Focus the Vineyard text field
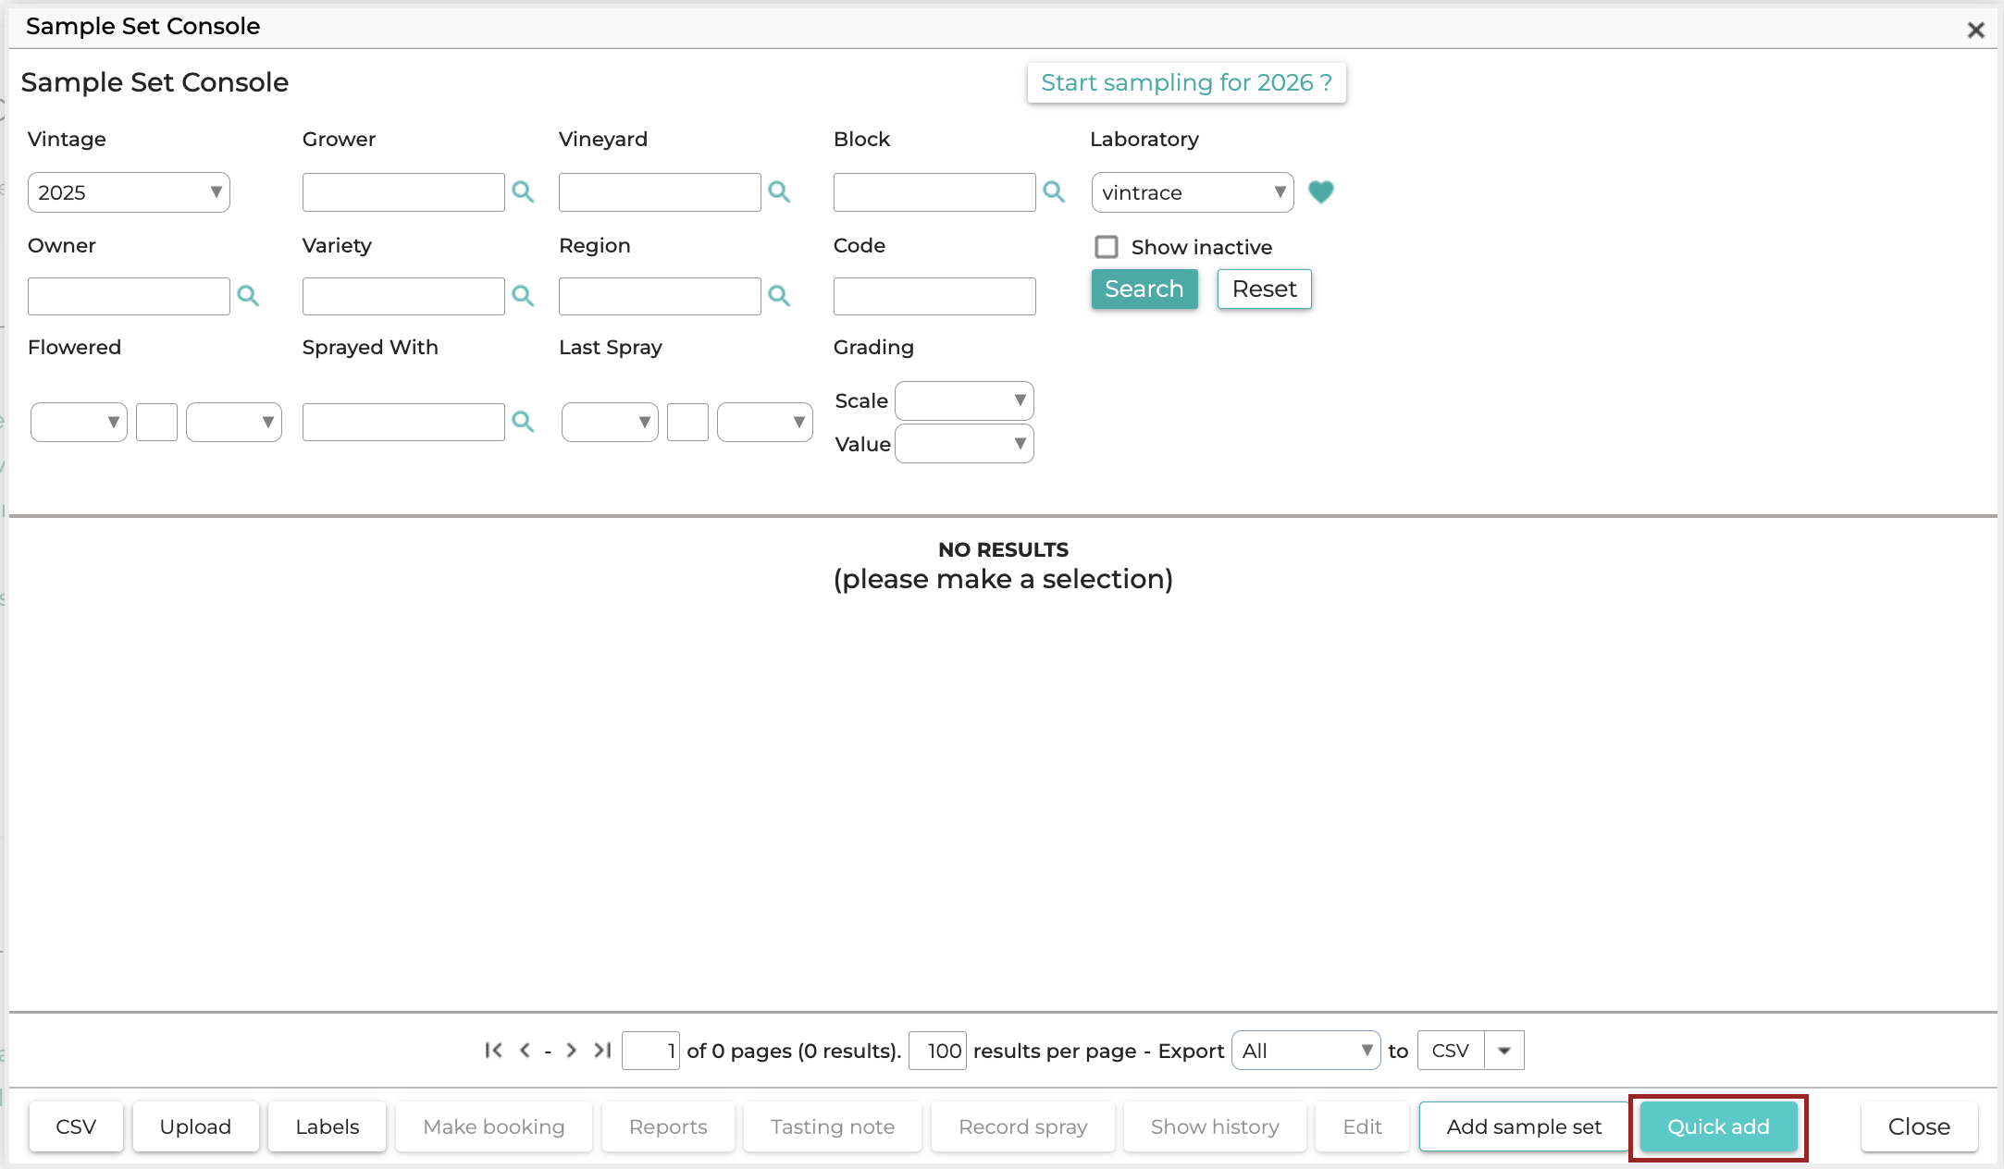 pyautogui.click(x=660, y=192)
